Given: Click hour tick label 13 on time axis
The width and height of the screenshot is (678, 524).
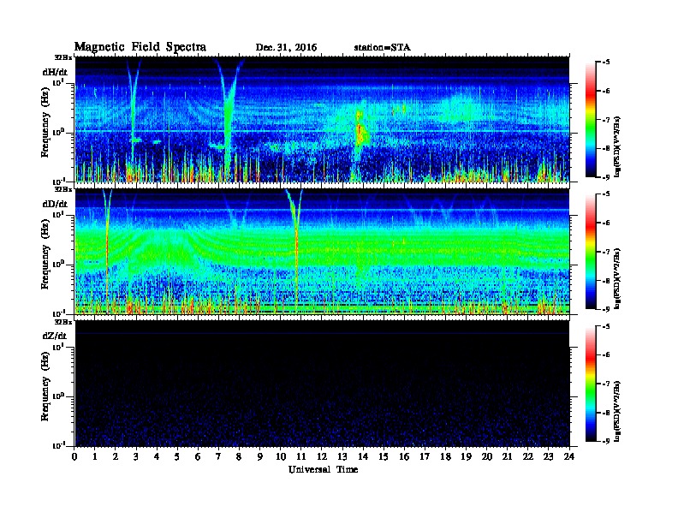Looking at the screenshot, I should point(342,456).
